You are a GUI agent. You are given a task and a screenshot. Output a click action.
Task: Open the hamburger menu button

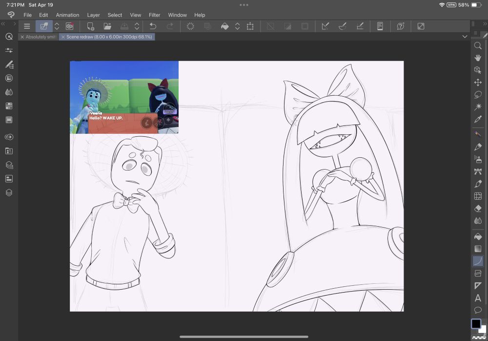[27, 26]
